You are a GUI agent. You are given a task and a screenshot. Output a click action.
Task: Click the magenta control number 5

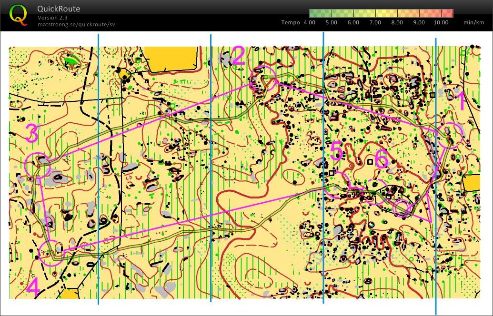pyautogui.click(x=336, y=150)
